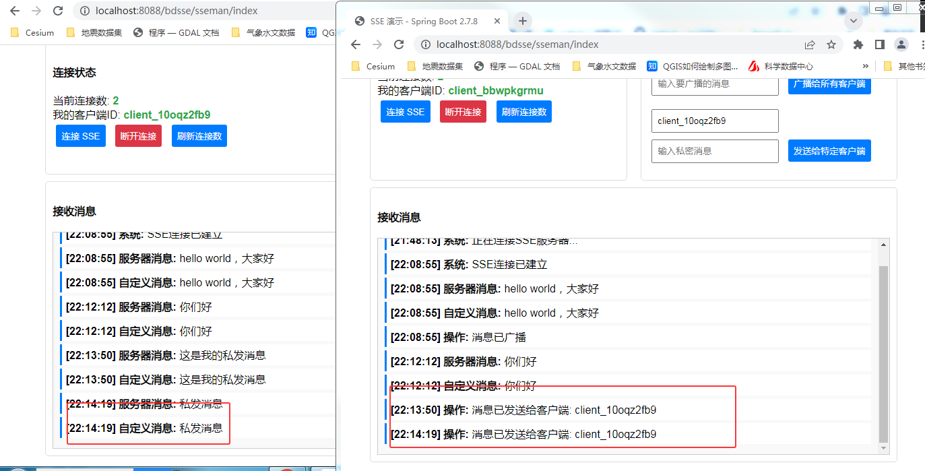The height and width of the screenshot is (471, 925).
Task: Select client ID client_bbwpkgrmu text
Action: pos(496,90)
